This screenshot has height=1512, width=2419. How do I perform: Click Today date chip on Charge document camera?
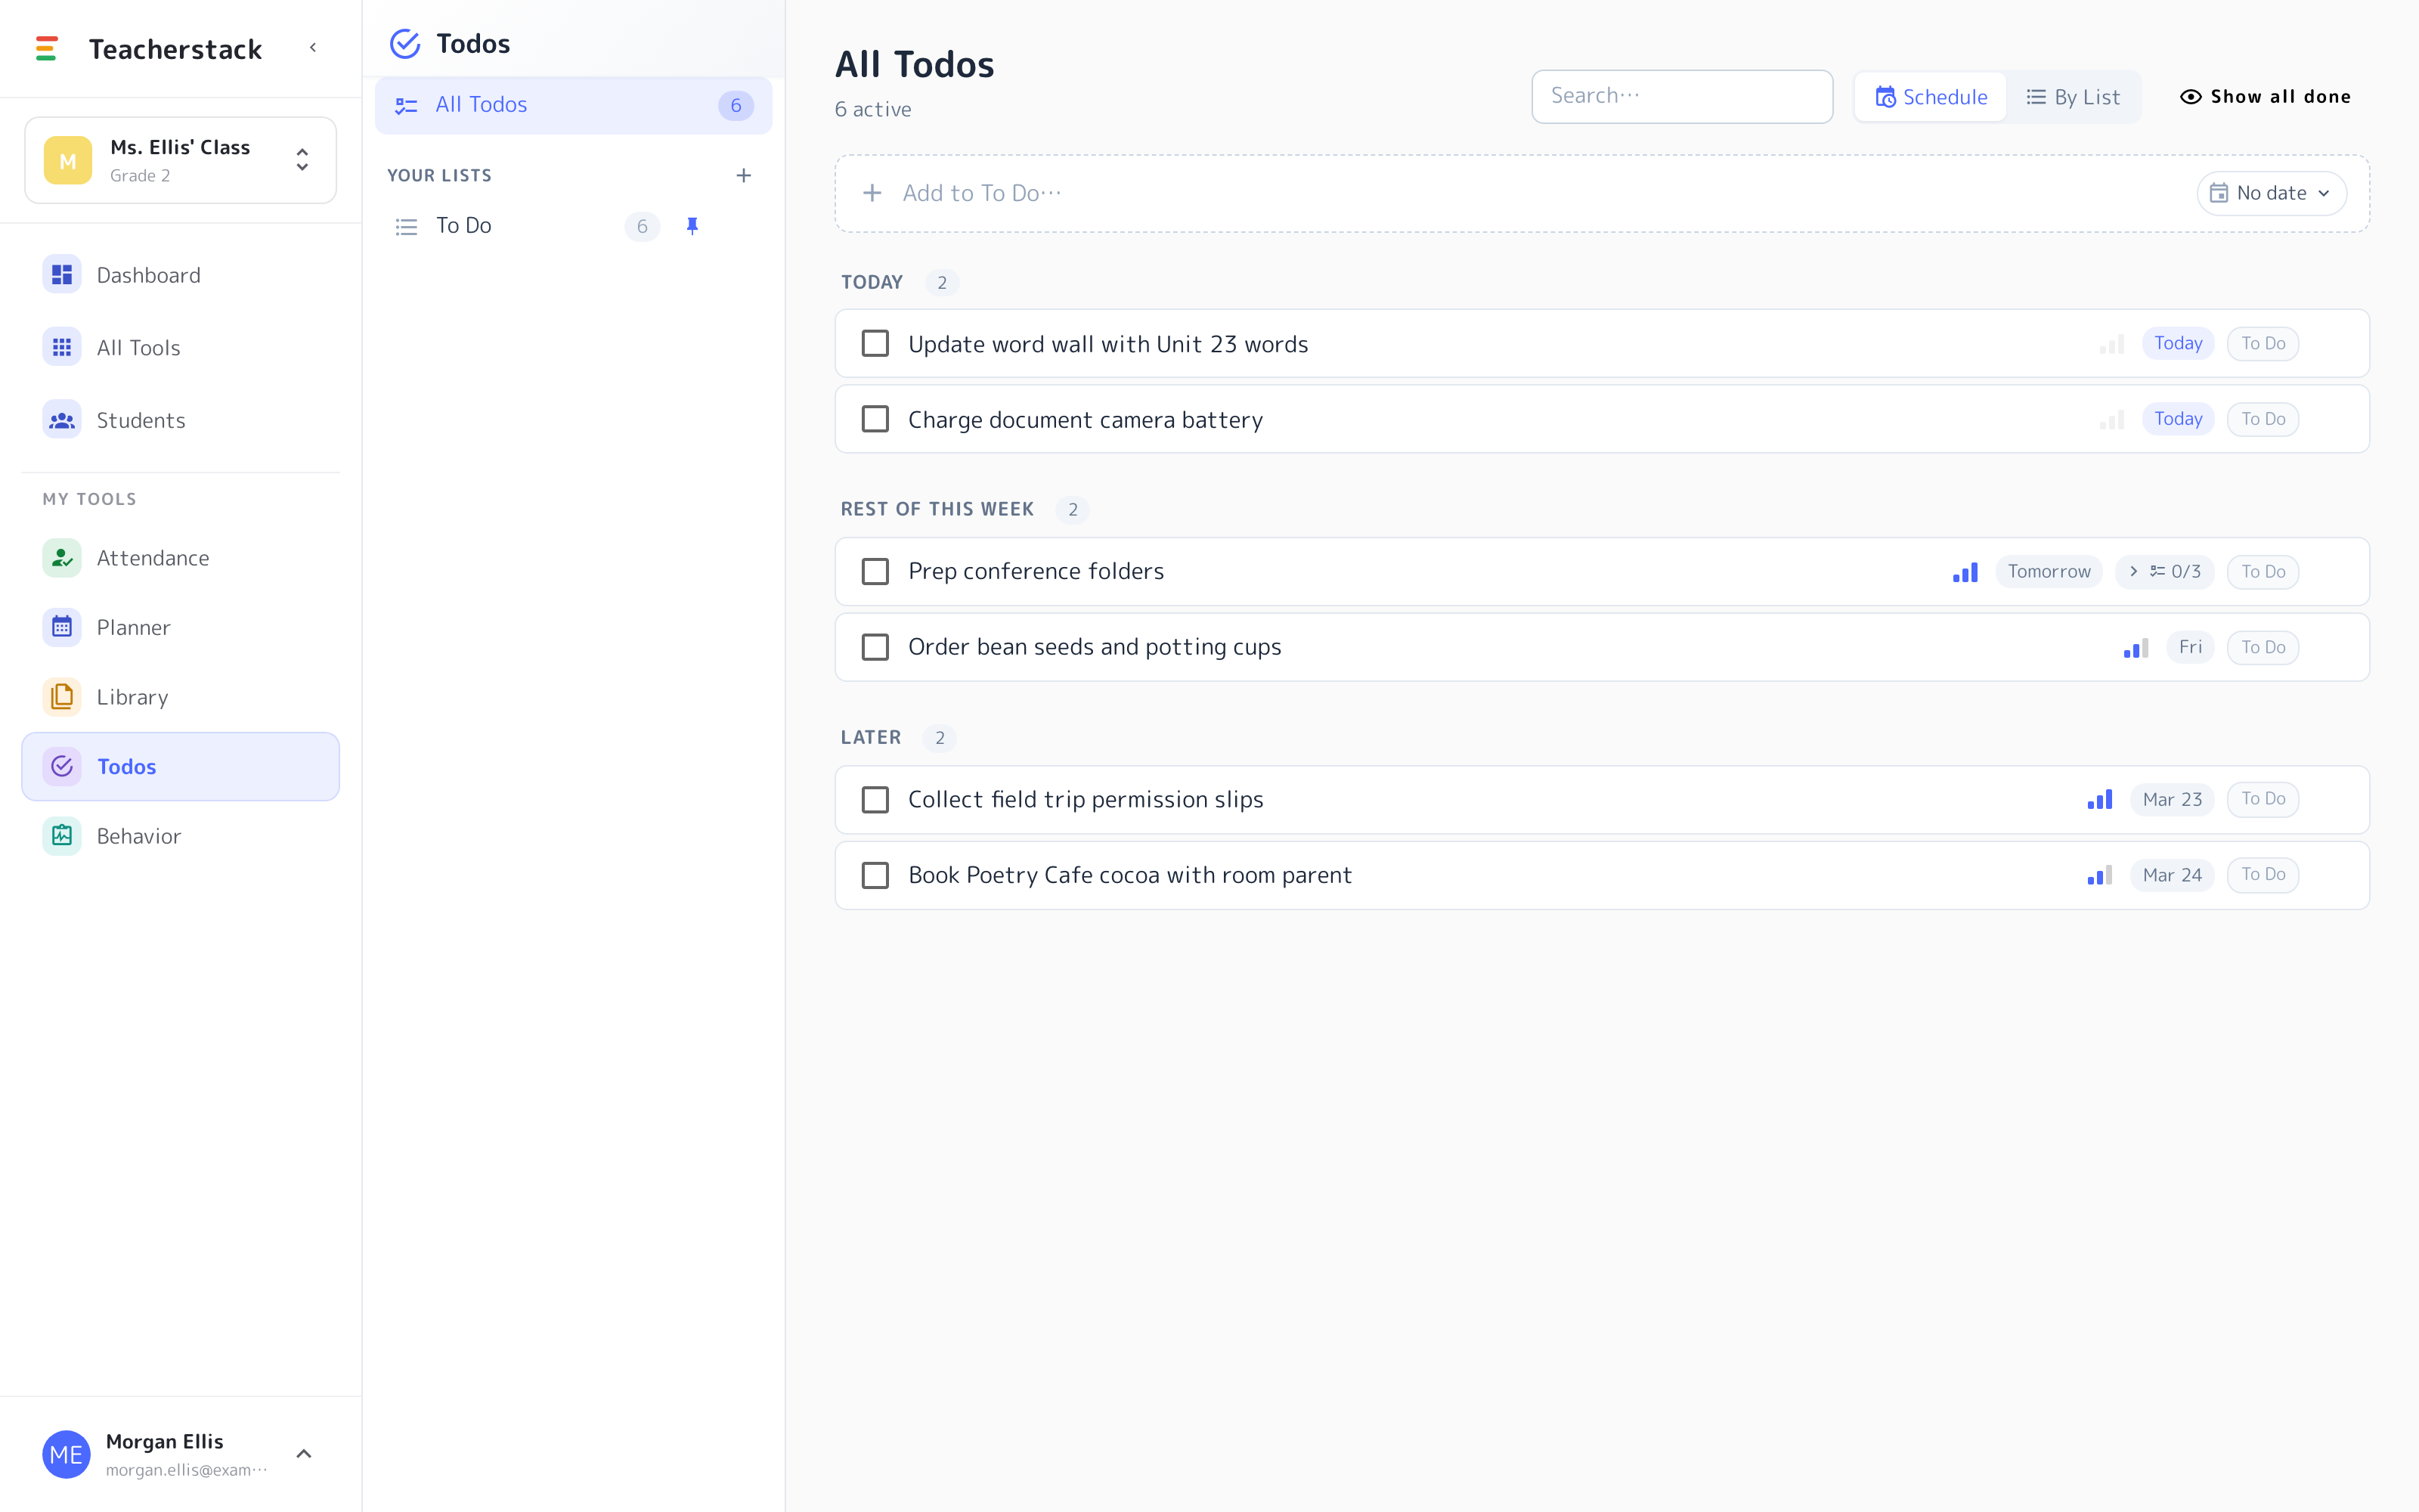2177,419
